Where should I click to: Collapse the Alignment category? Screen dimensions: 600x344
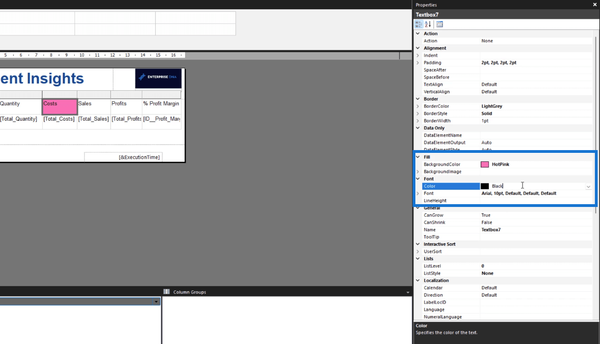(418, 48)
